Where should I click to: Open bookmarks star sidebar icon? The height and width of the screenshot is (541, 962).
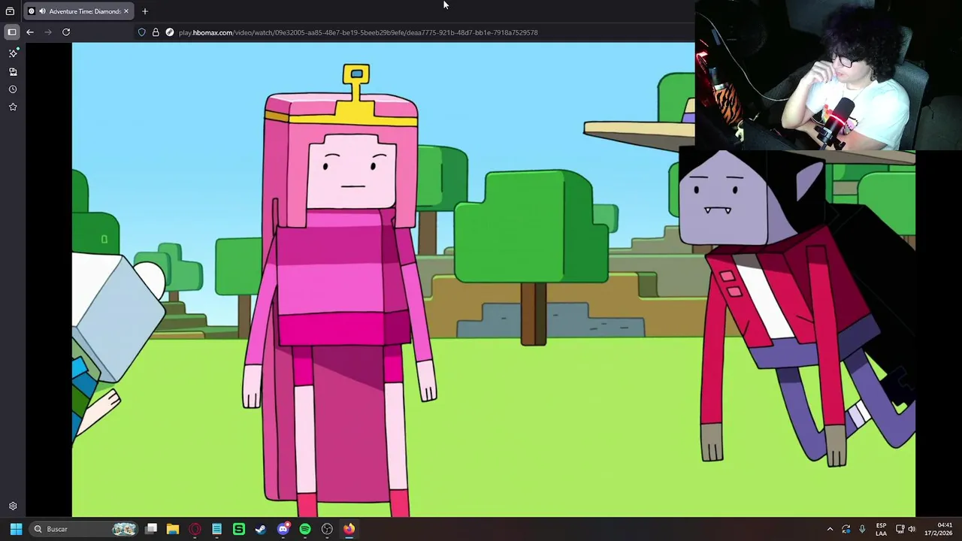[13, 107]
